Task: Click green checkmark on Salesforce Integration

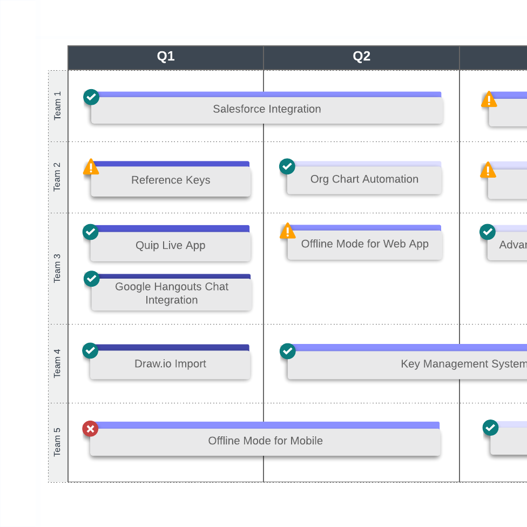Action: click(91, 97)
